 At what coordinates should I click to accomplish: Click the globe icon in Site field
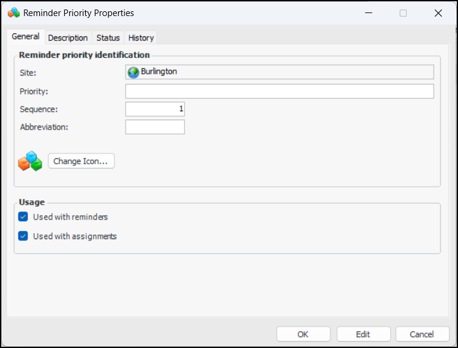pos(133,73)
